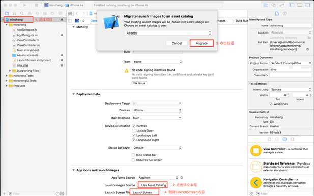This screenshot has width=314, height=196.
Task: Go back using the jump bar arrow
Action: click(x=77, y=14)
